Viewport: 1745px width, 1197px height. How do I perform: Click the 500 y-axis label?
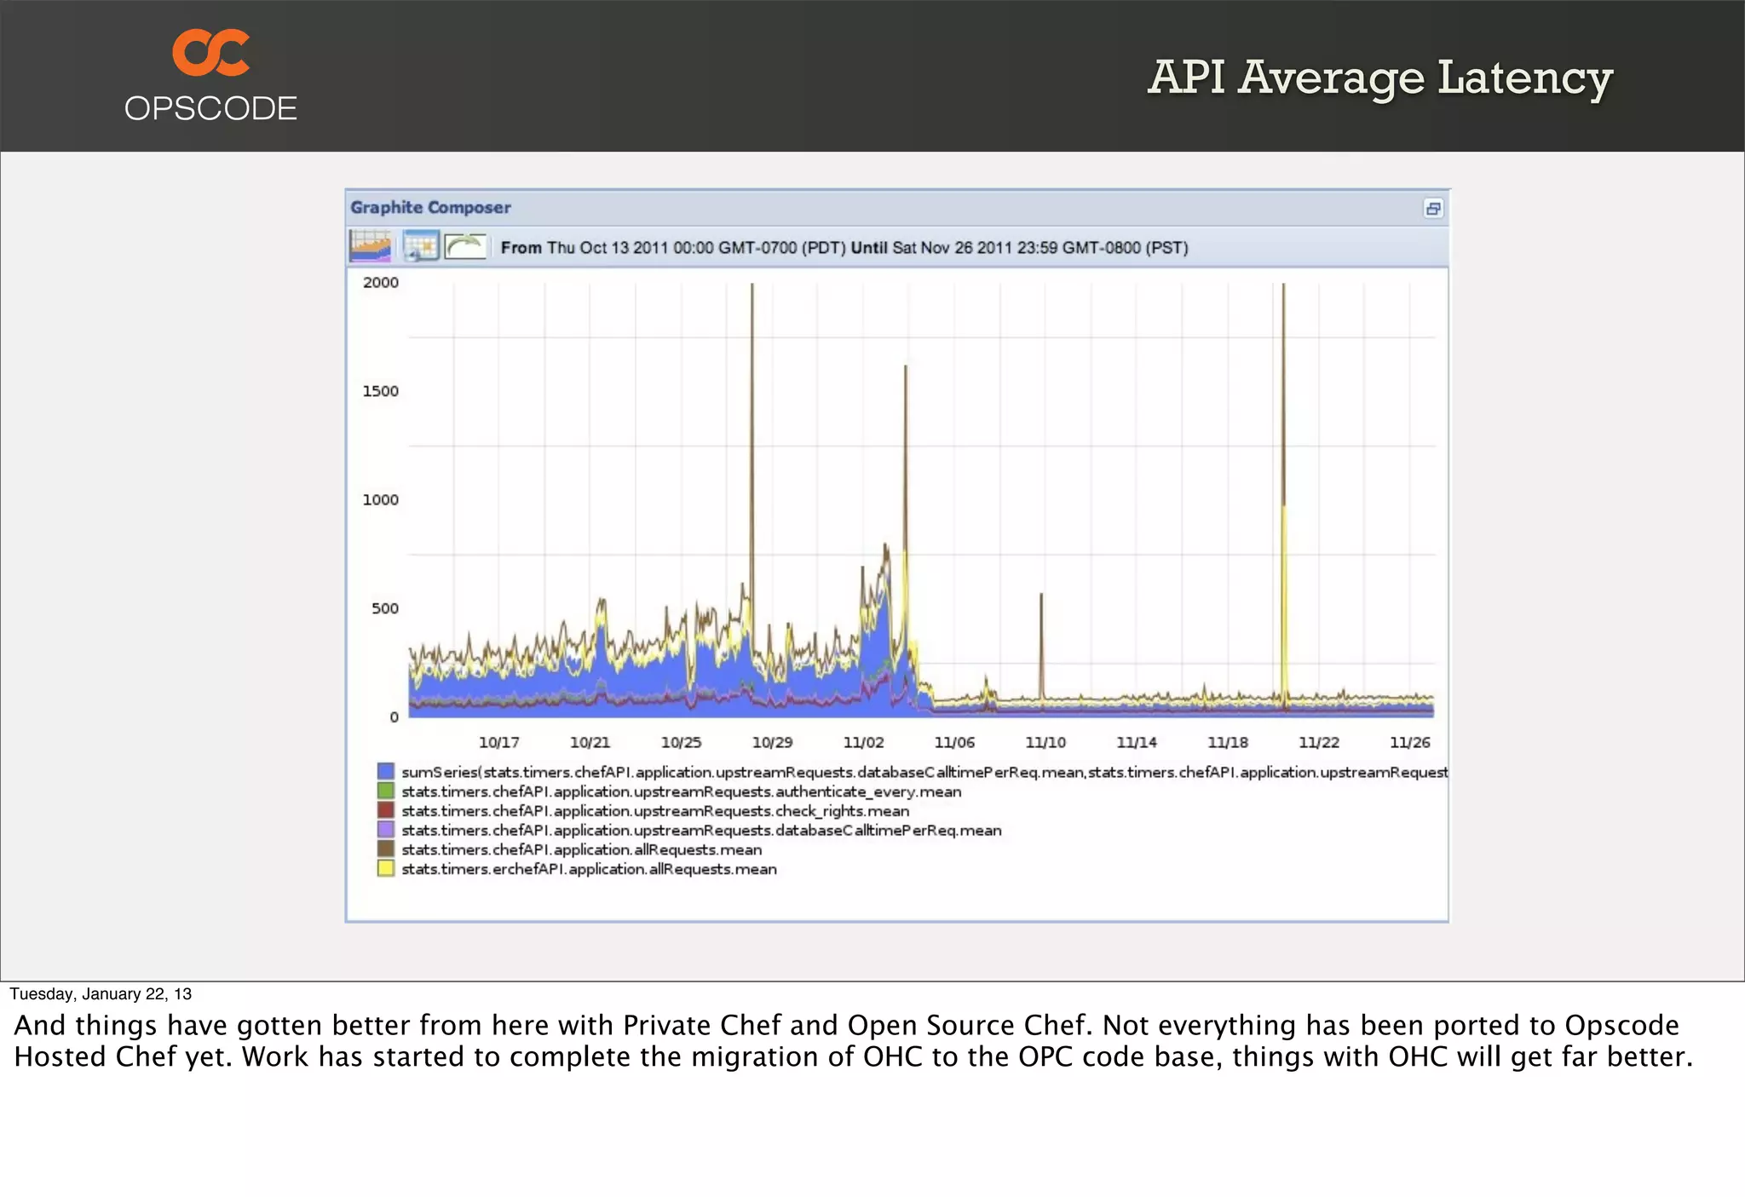(385, 609)
